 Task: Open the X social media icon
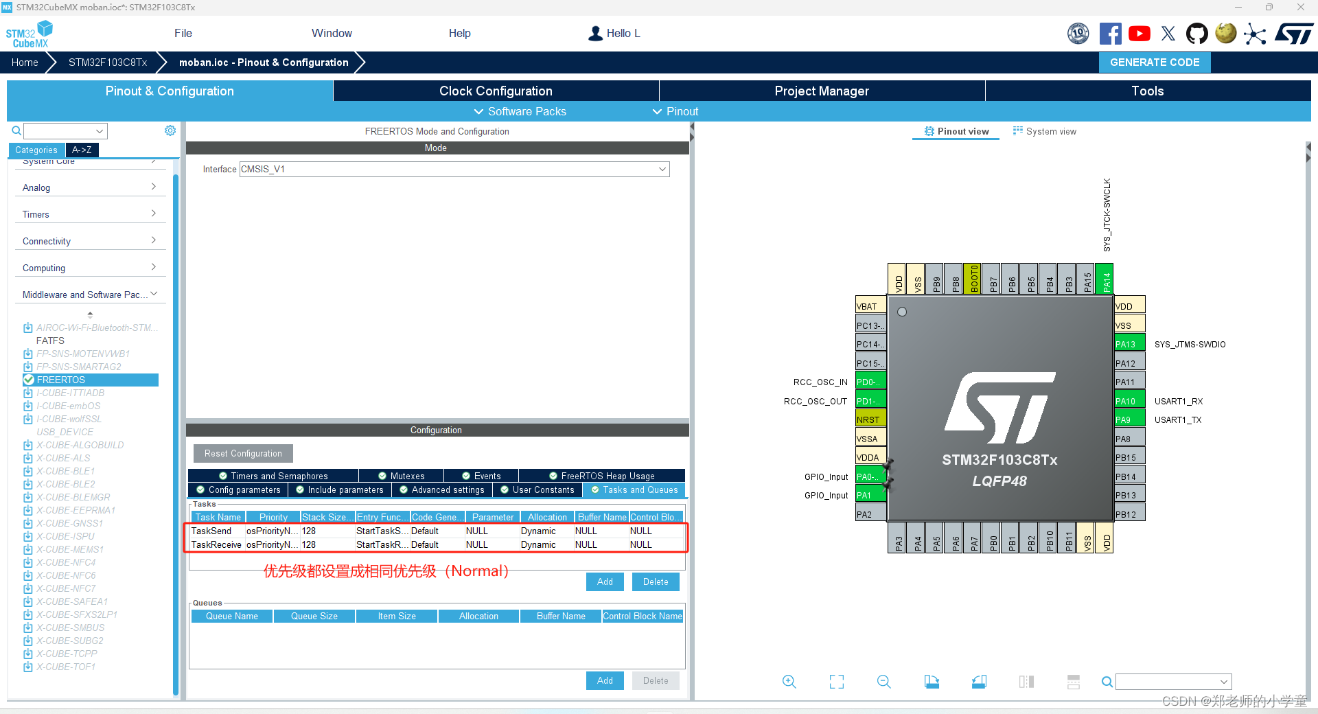pos(1168,34)
